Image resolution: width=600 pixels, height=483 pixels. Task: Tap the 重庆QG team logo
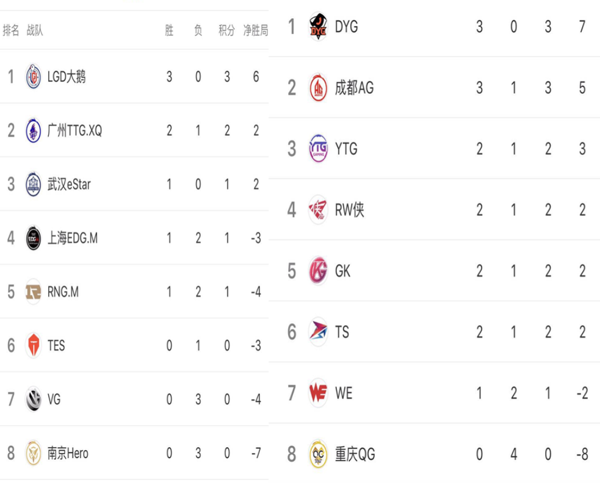[x=318, y=454]
